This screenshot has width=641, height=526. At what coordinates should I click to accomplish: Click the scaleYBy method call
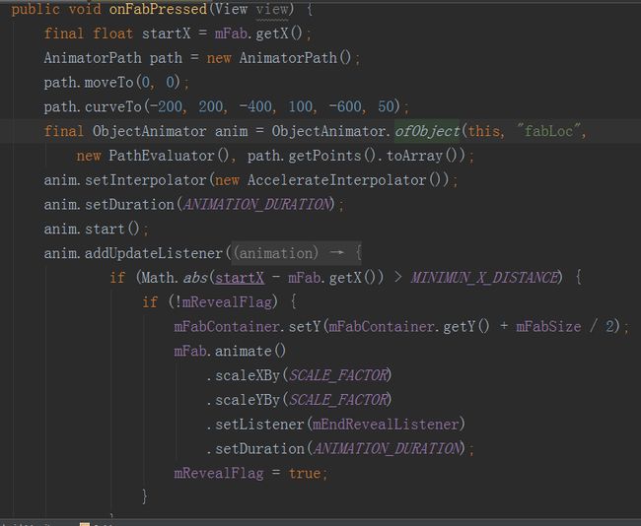pyautogui.click(x=248, y=400)
